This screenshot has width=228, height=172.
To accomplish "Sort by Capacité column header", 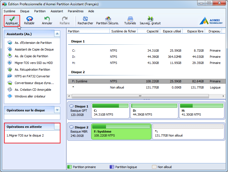I will pyautogui.click(x=149, y=31).
